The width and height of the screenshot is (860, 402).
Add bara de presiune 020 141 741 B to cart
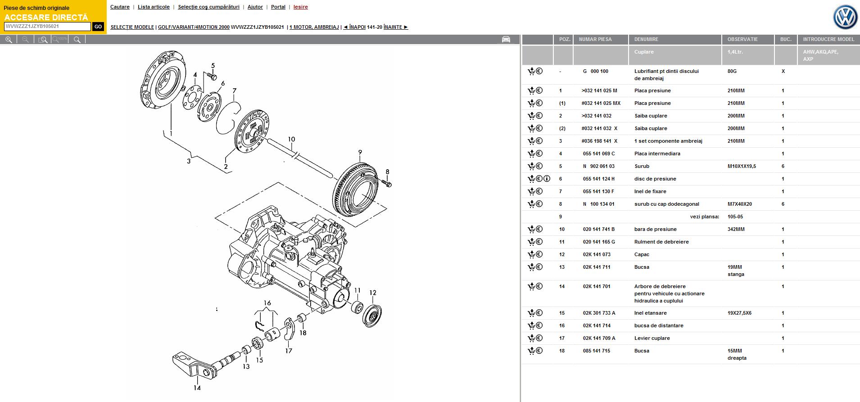(x=531, y=229)
